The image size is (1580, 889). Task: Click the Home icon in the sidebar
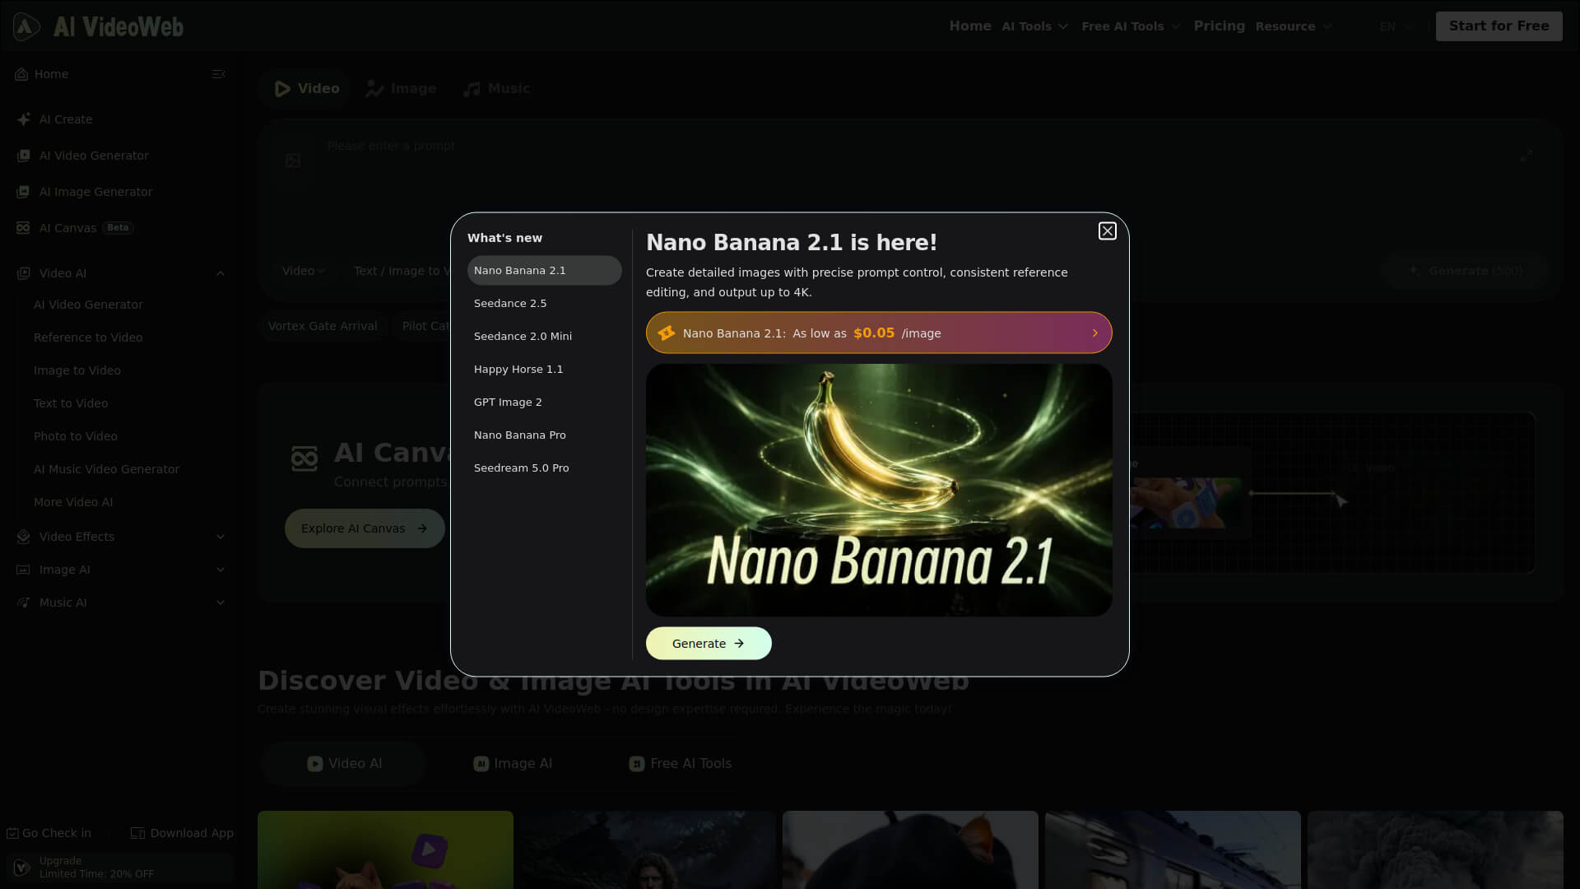21,74
